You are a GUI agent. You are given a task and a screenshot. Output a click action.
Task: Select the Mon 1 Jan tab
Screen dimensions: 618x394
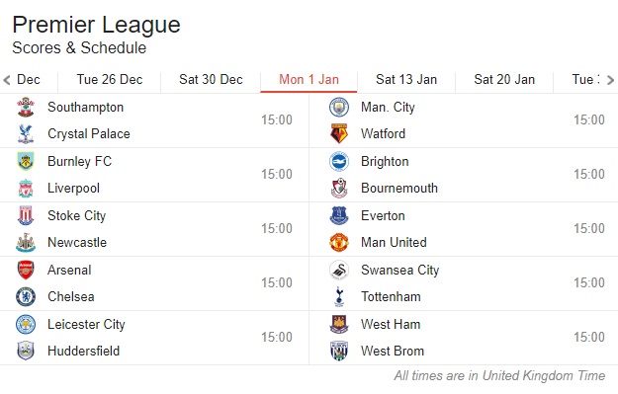pos(309,80)
